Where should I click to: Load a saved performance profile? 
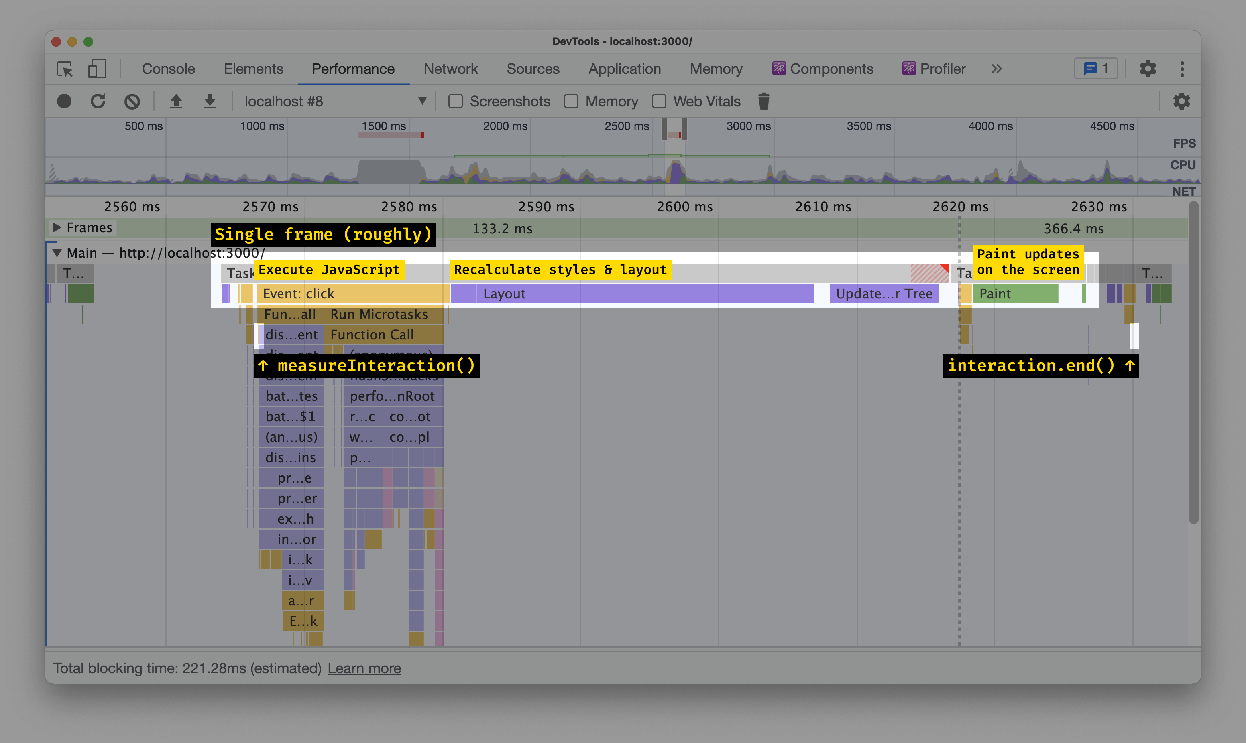[176, 101]
